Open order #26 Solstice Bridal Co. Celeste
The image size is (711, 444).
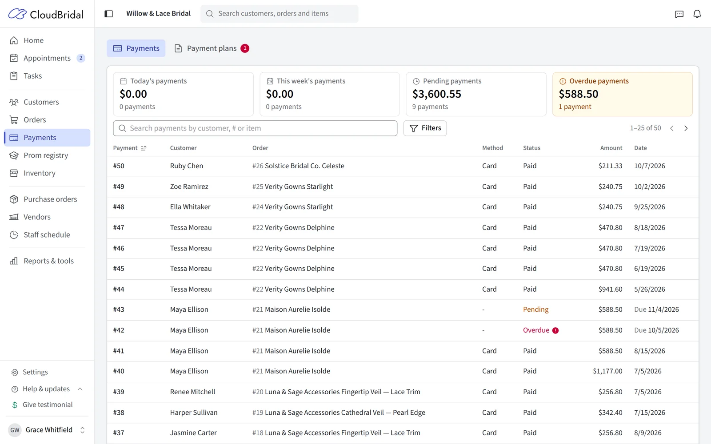coord(298,166)
